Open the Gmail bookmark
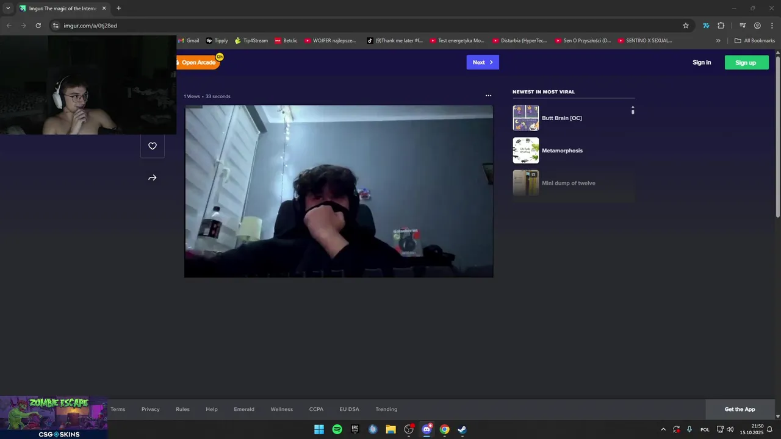Viewport: 781px width, 439px height. coord(189,41)
